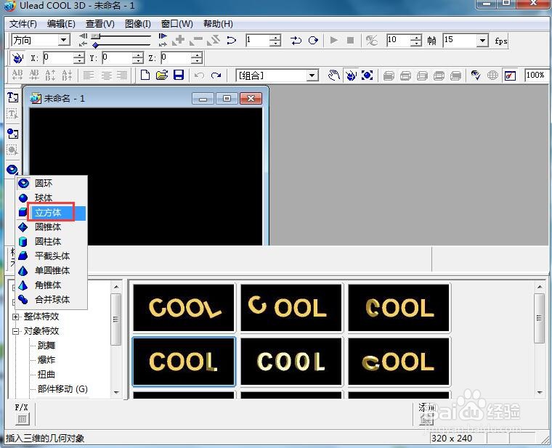The height and width of the screenshot is (448, 552).
Task: Open the 帮助(H) menu
Action: point(219,24)
